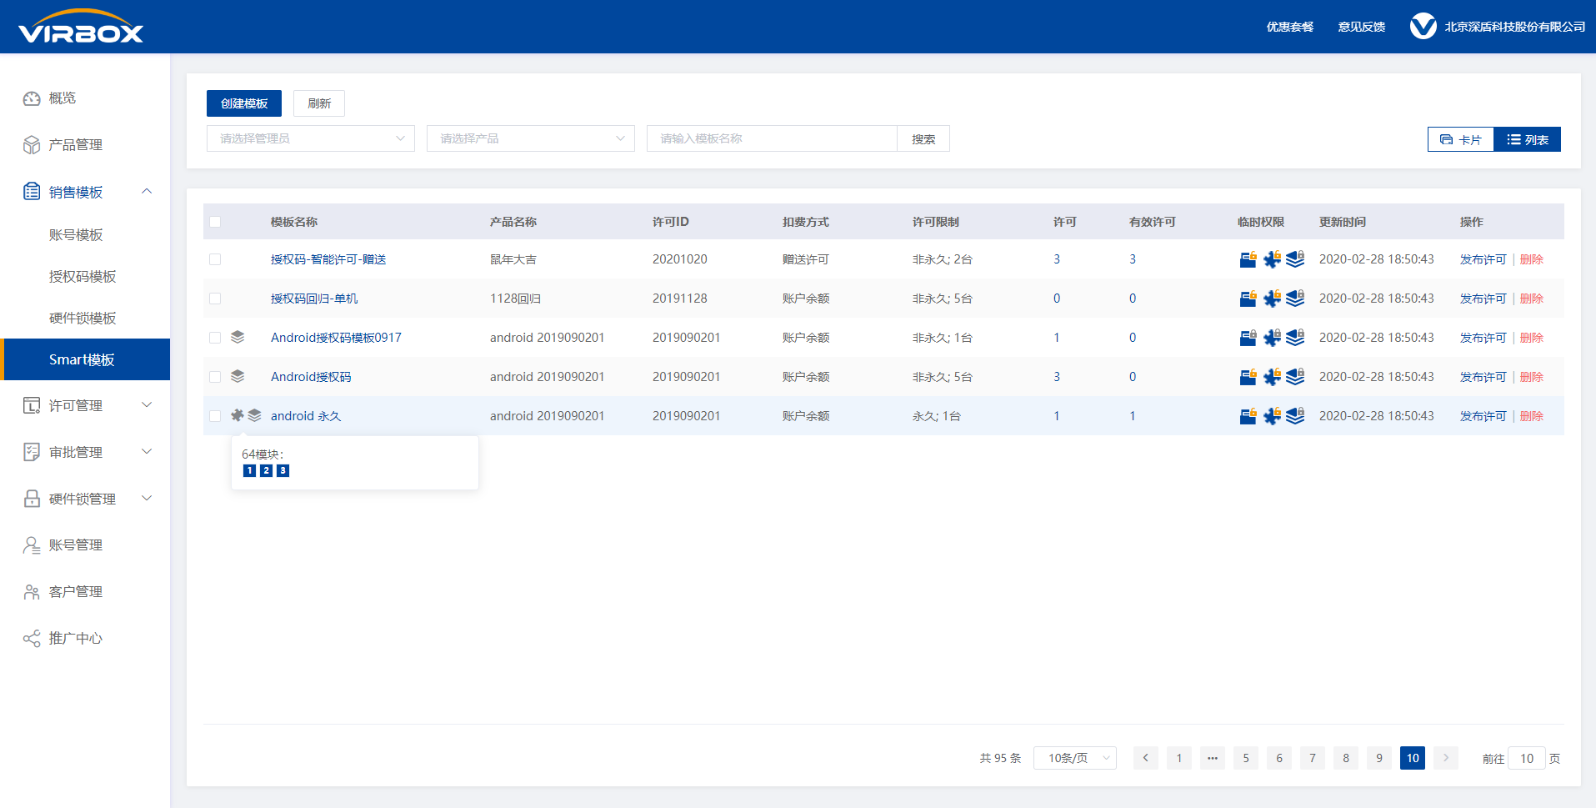Open 意见反馈 in top bar
Image resolution: width=1596 pixels, height=808 pixels.
click(x=1362, y=27)
